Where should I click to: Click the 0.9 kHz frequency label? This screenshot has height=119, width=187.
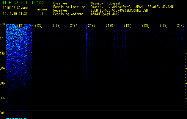pyautogui.click(x=2, y=68)
